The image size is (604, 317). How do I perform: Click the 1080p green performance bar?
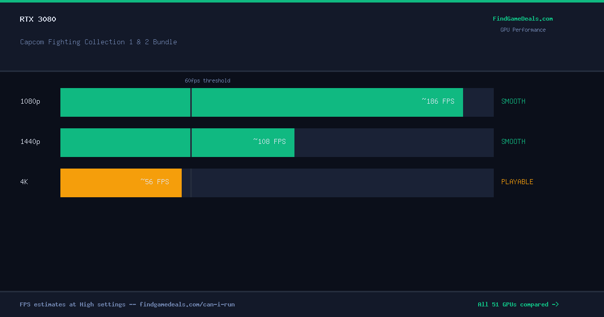click(x=262, y=102)
